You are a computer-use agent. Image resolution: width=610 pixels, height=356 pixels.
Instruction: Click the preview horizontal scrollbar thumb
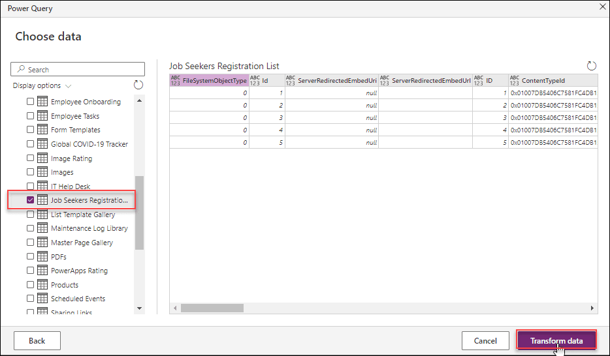(212, 308)
